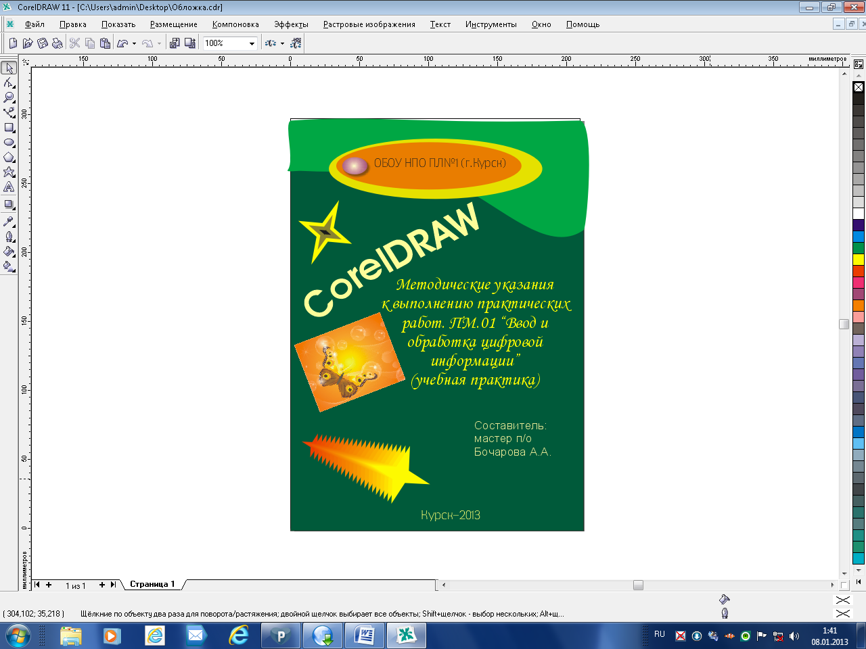The height and width of the screenshot is (649, 866).
Task: Select the Text tool
Action: pyautogui.click(x=9, y=187)
